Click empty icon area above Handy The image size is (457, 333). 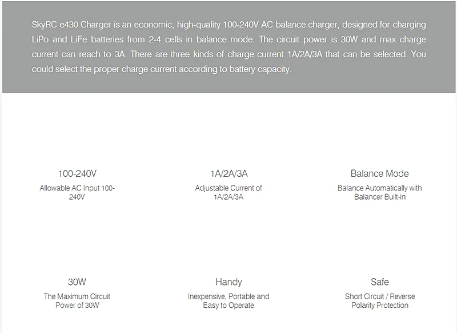(229, 248)
